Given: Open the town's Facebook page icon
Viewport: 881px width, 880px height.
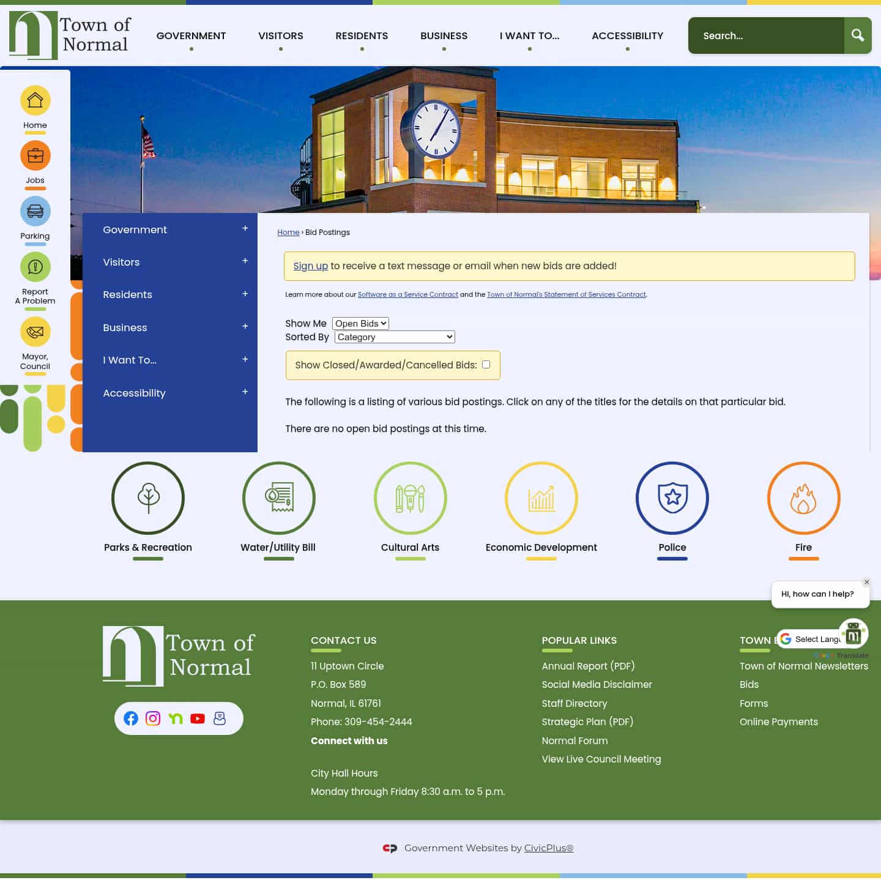Looking at the screenshot, I should click(x=131, y=718).
